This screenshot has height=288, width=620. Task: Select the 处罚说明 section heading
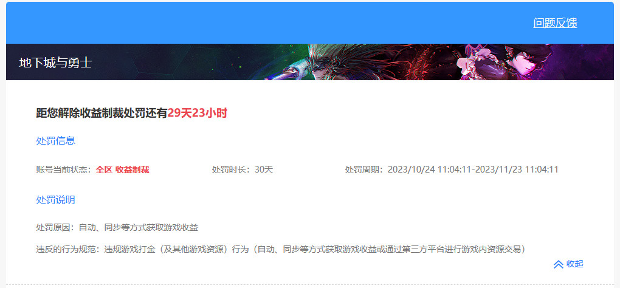pyautogui.click(x=55, y=200)
